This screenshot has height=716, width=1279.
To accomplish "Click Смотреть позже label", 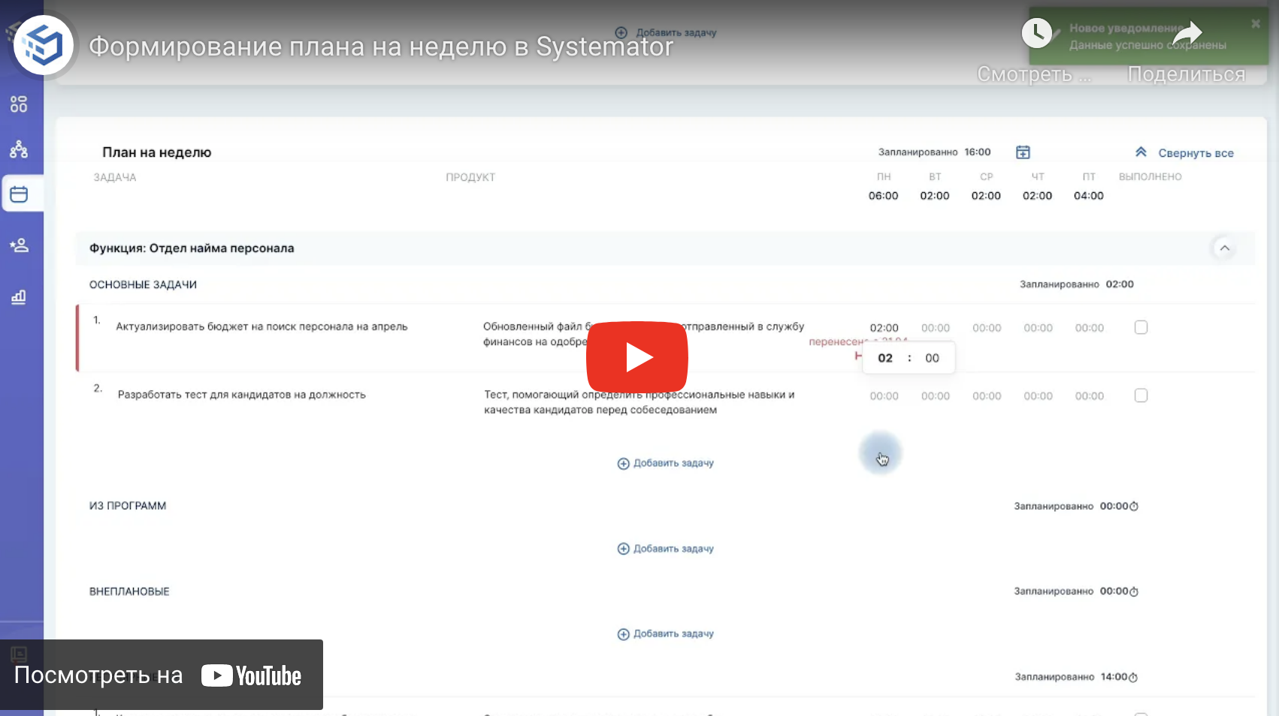I will click(1035, 74).
